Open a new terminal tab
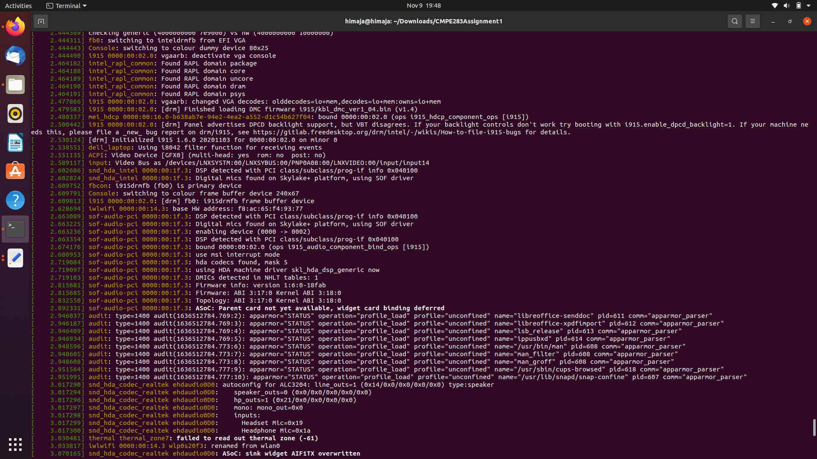Image resolution: width=817 pixels, height=459 pixels. (x=41, y=21)
